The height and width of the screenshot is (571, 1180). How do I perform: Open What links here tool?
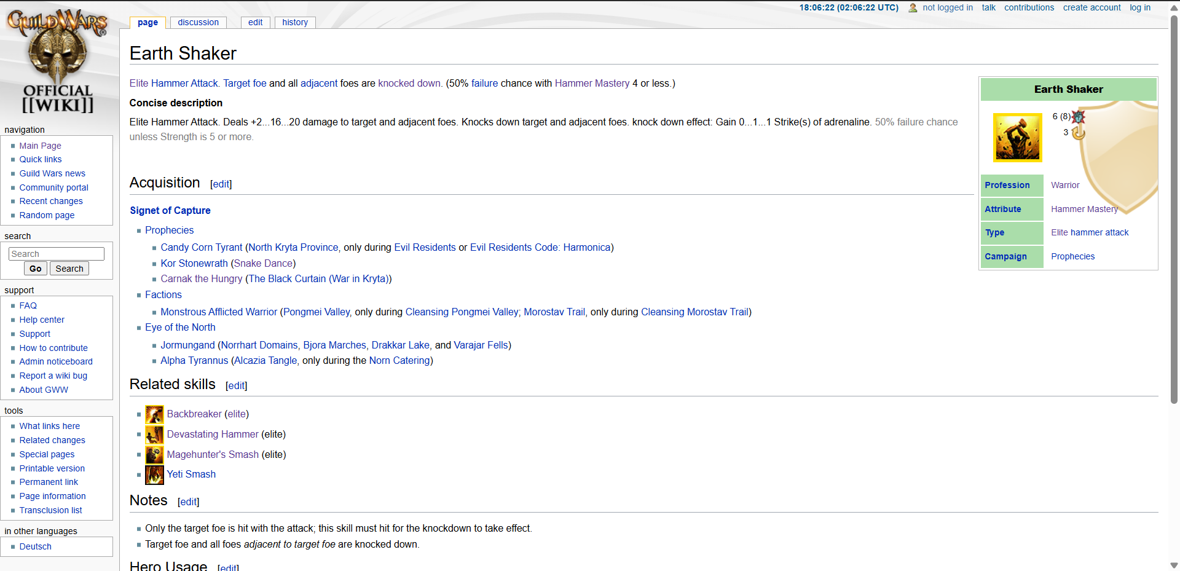point(50,426)
